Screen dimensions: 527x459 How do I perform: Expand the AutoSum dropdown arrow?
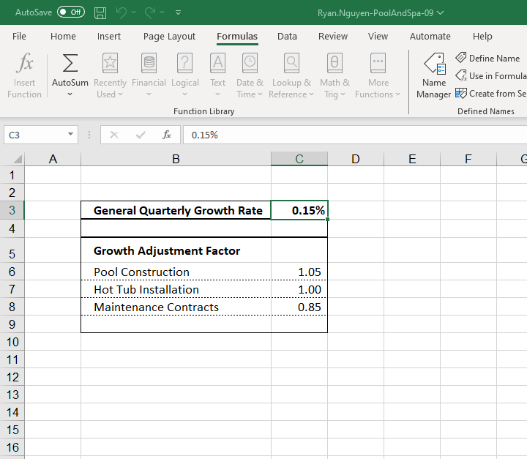pos(70,94)
